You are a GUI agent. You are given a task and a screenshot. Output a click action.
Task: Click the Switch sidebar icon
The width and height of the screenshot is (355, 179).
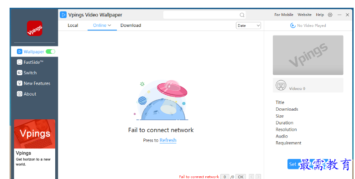[x=20, y=73]
